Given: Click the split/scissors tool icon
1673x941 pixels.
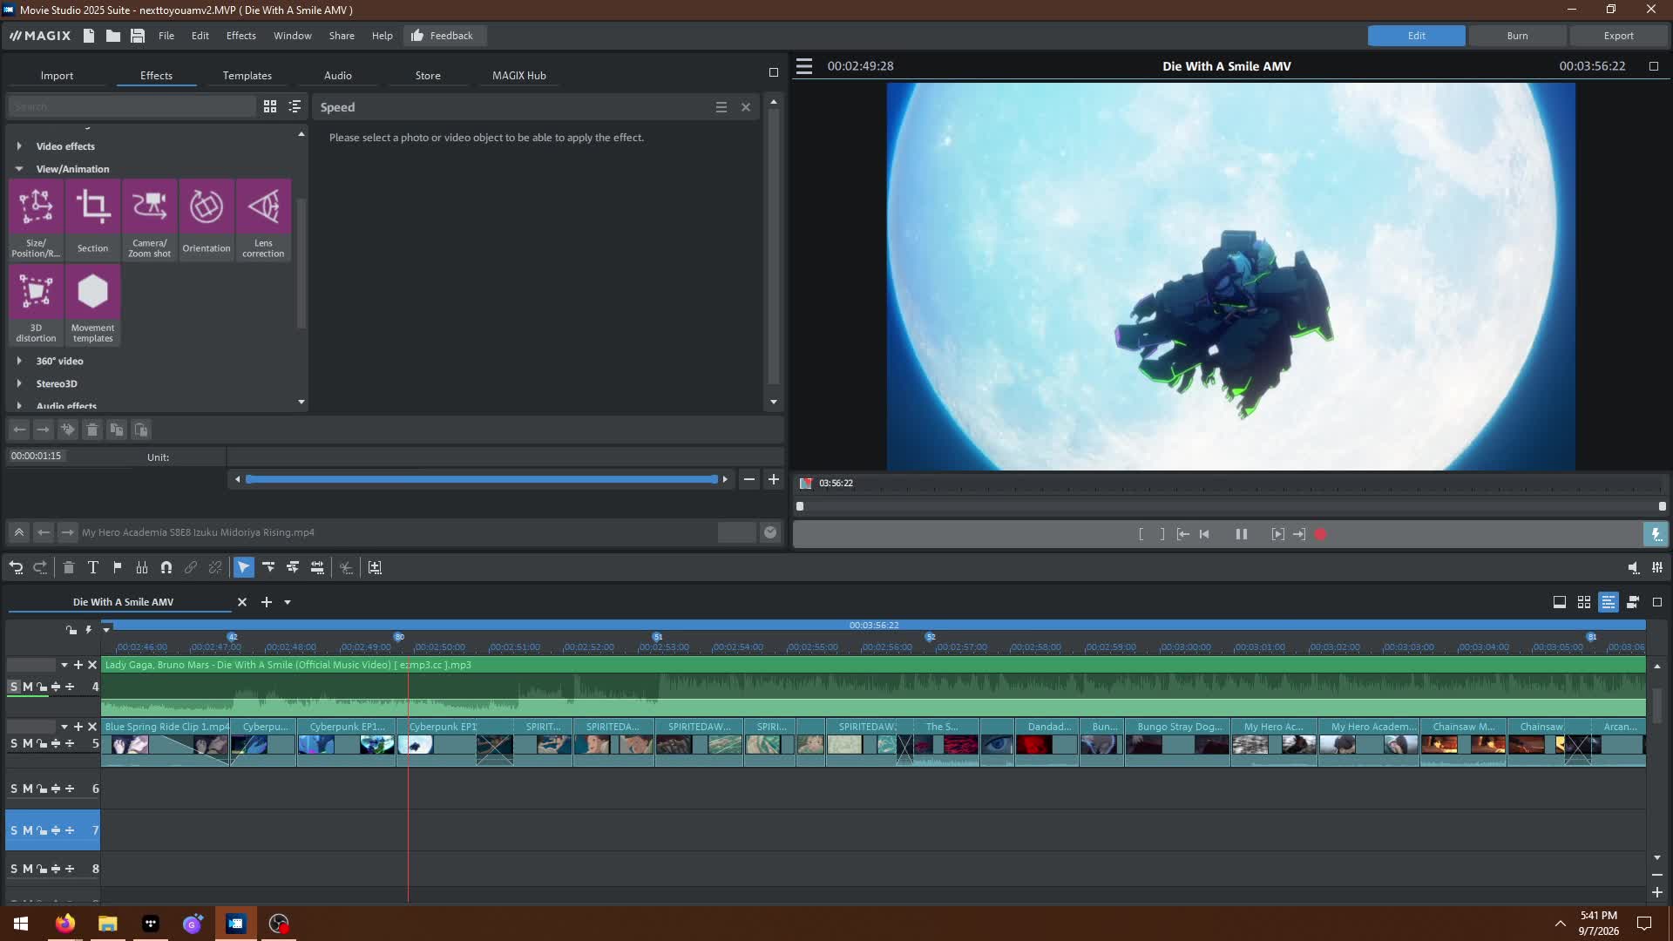Looking at the screenshot, I should coord(346,568).
